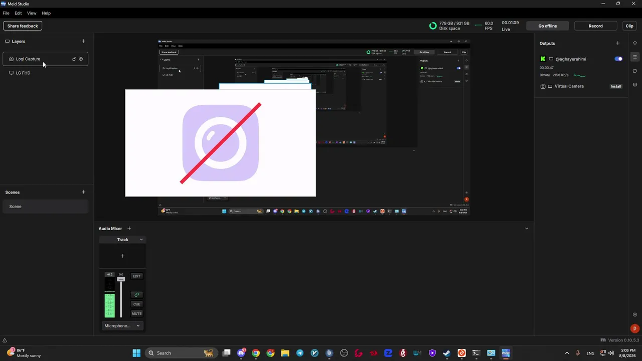Show hidden system tray icons
Image resolution: width=642 pixels, height=361 pixels.
pyautogui.click(x=567, y=353)
